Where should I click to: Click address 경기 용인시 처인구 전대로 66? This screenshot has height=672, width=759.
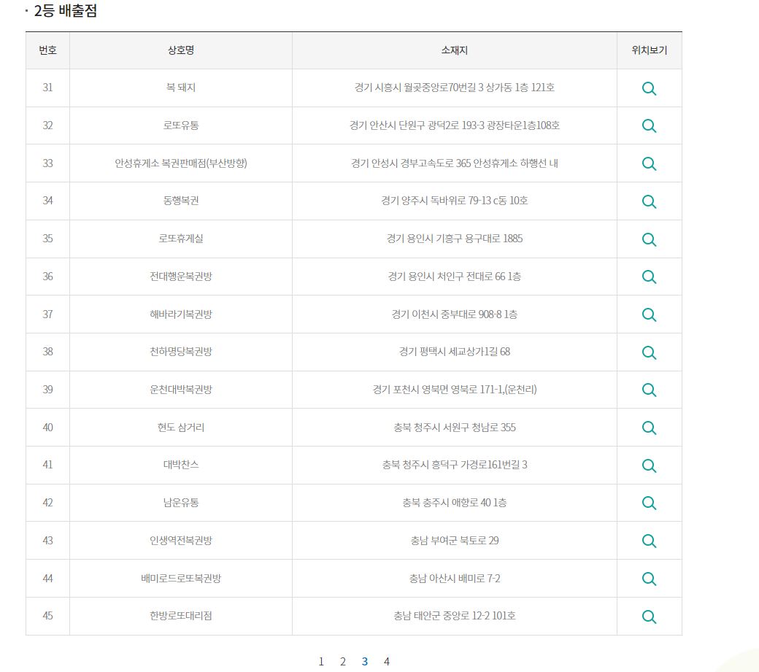[447, 277]
